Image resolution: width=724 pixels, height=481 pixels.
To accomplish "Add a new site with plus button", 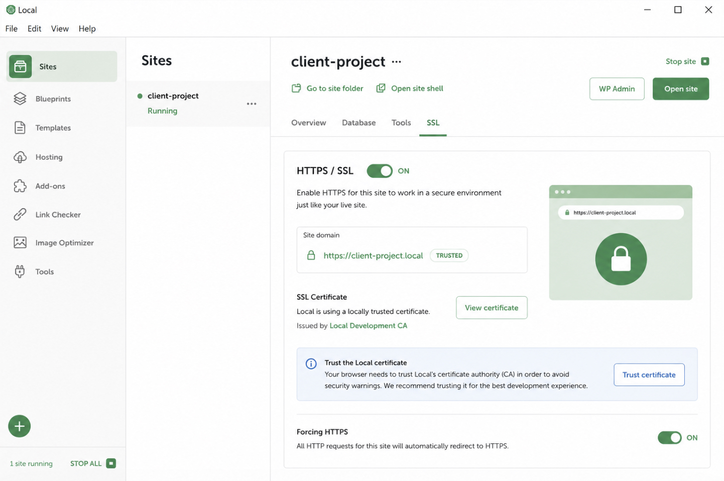I will 20,426.
